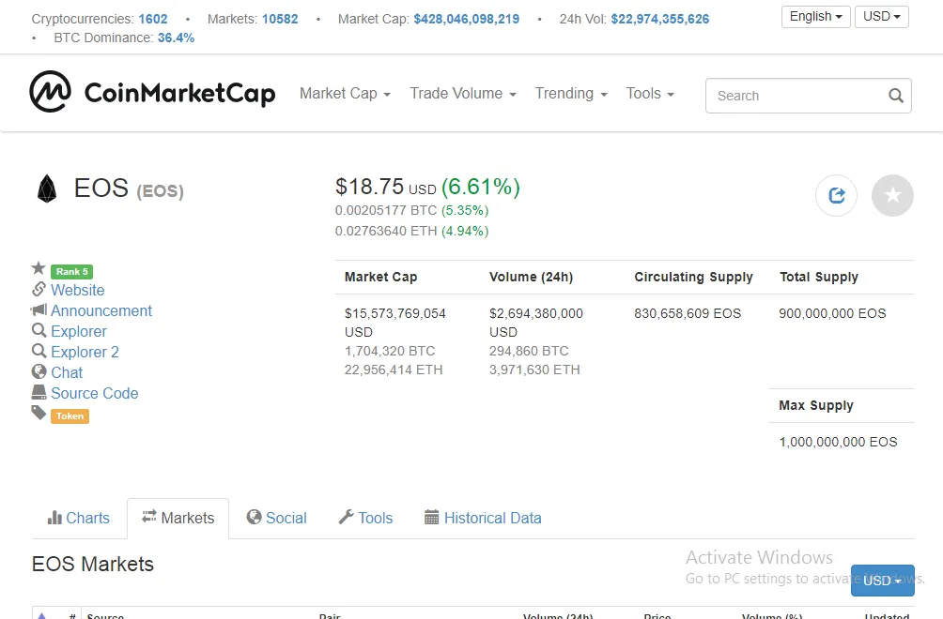Click max supply 1,000,000,000 EOS
This screenshot has width=943, height=619.
pos(838,442)
